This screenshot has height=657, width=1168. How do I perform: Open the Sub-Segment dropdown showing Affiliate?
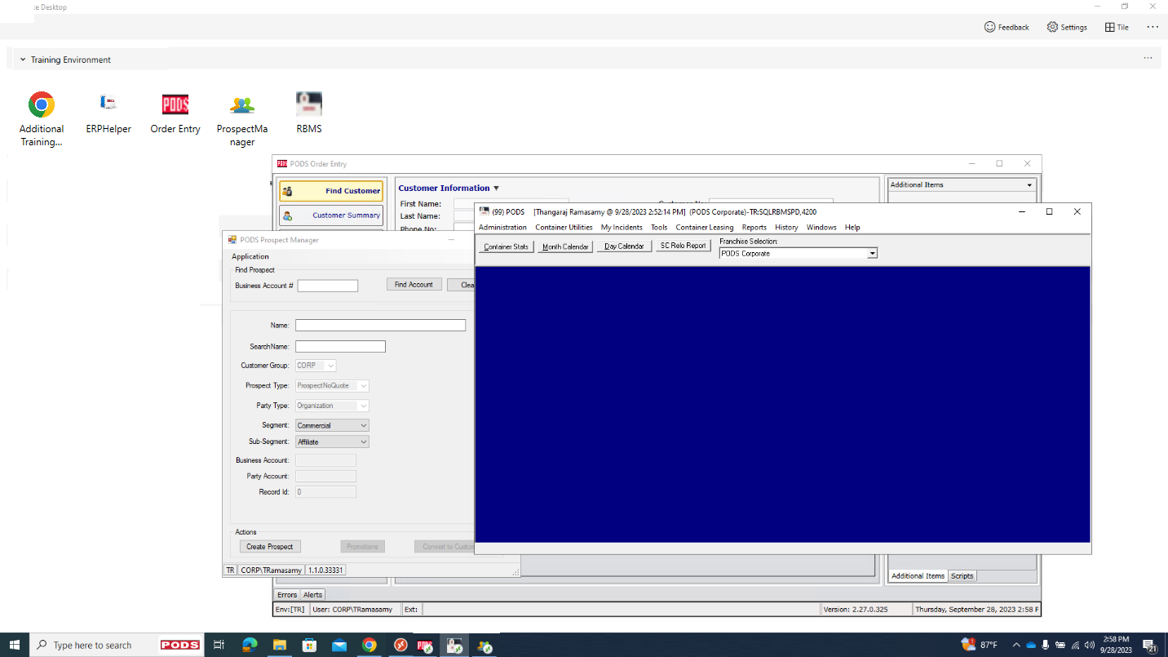point(364,442)
